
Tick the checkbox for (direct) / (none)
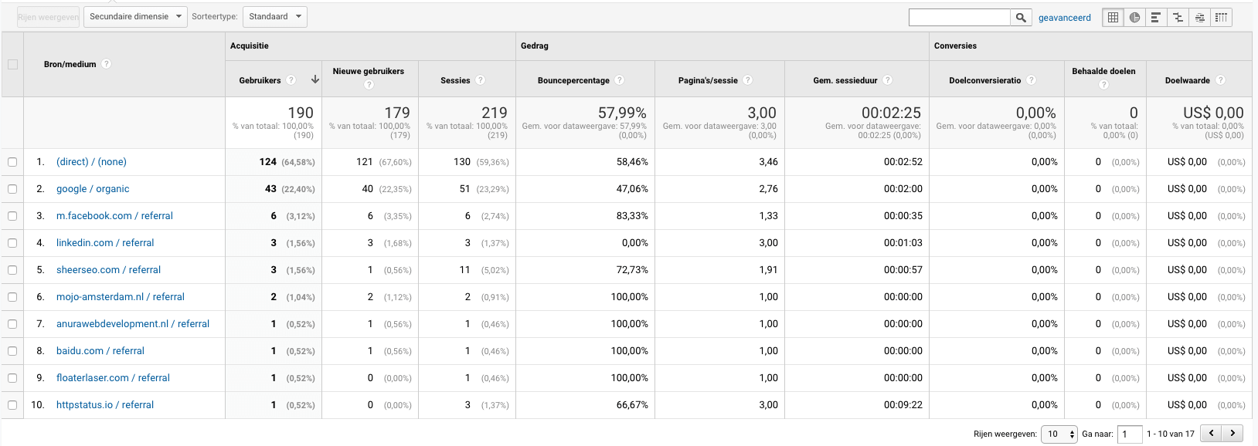(12, 162)
